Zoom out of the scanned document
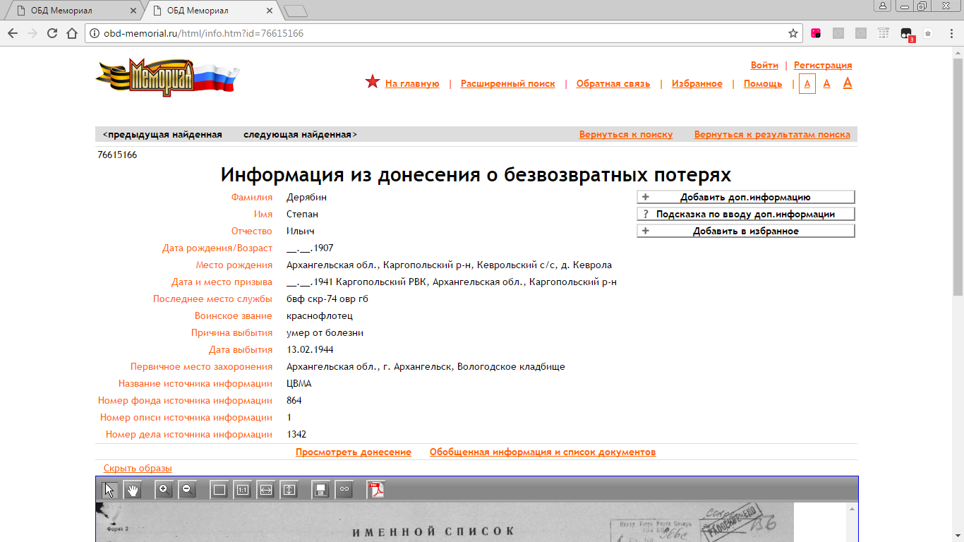This screenshot has width=964, height=542. point(187,490)
